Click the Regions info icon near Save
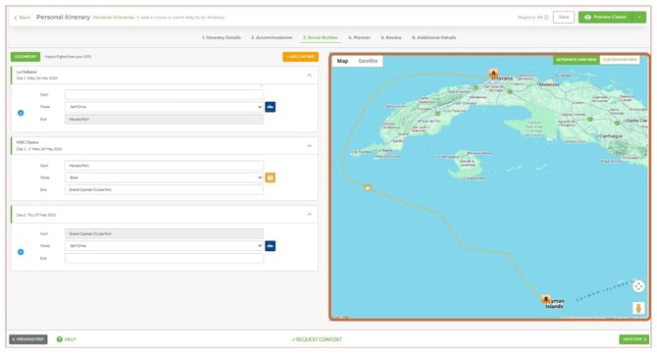The width and height of the screenshot is (657, 354). click(546, 18)
